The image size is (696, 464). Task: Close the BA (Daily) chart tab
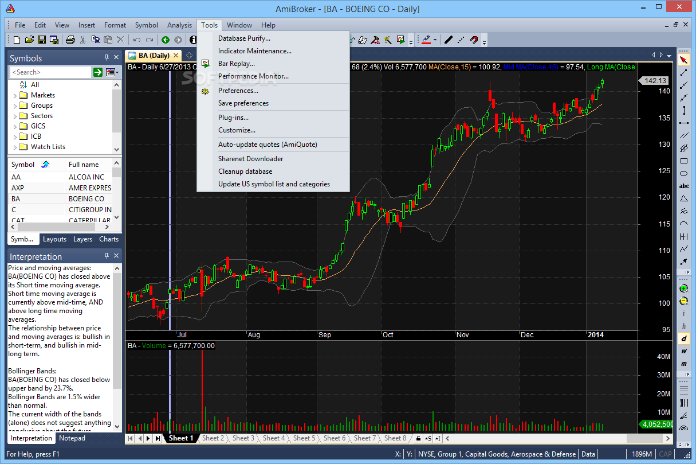click(x=175, y=56)
